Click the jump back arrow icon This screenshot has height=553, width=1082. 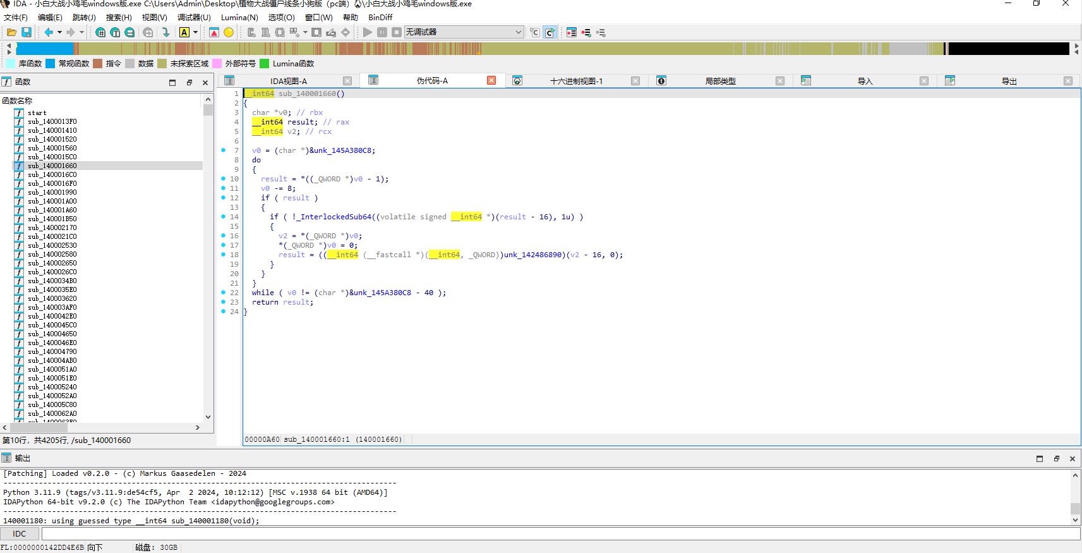click(x=49, y=32)
